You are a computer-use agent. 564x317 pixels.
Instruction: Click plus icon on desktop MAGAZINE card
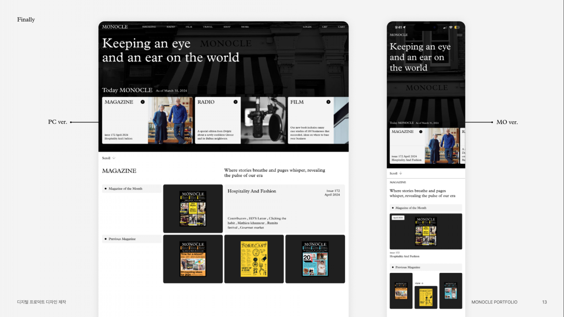tap(143, 102)
